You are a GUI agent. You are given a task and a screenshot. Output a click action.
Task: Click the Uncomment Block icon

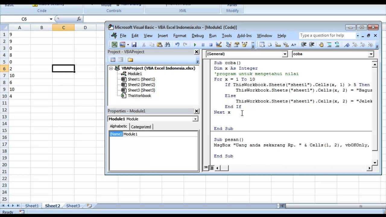(337, 45)
